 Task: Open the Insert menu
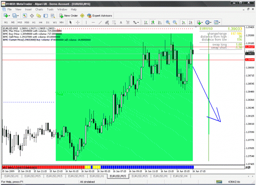click(28, 9)
